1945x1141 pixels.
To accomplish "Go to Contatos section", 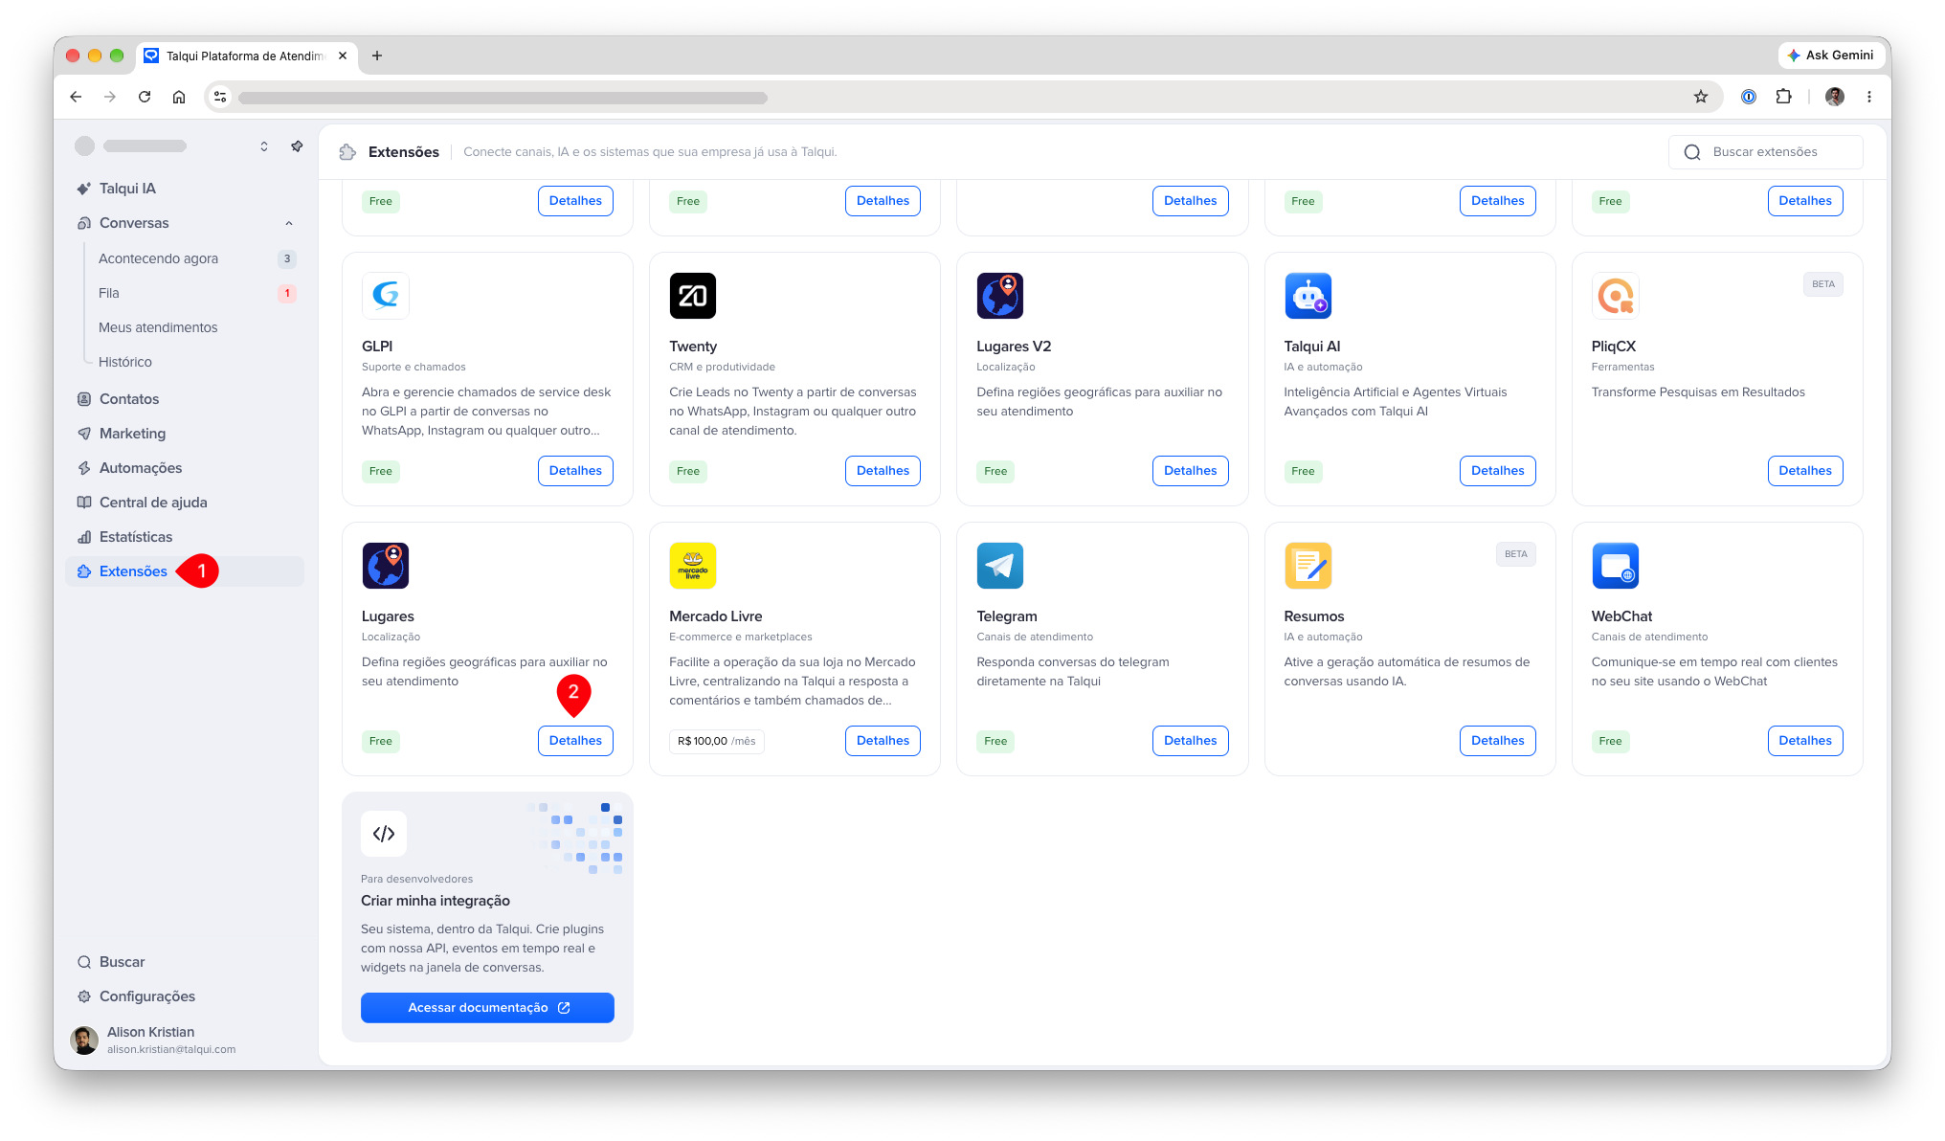I will pos(185,399).
